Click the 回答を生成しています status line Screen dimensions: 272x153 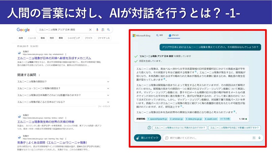point(151,61)
